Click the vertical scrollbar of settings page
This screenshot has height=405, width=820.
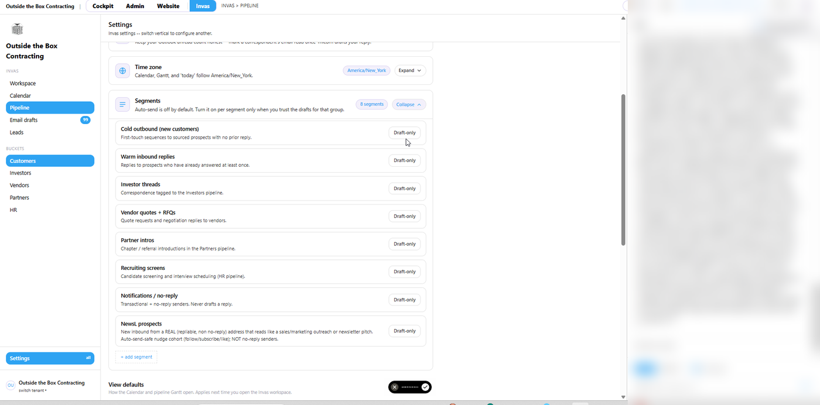[x=623, y=170]
